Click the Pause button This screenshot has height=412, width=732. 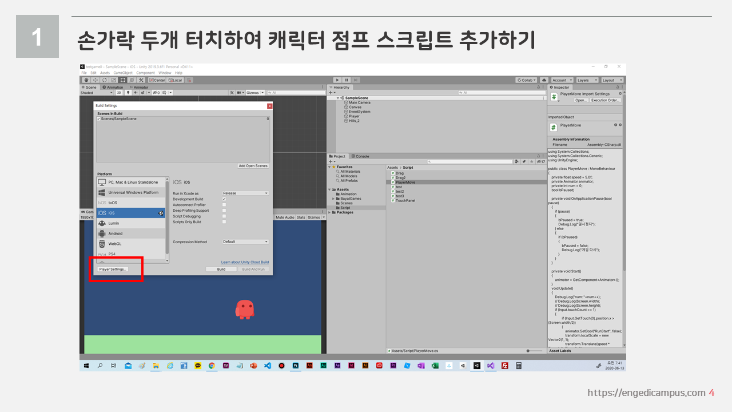[347, 80]
